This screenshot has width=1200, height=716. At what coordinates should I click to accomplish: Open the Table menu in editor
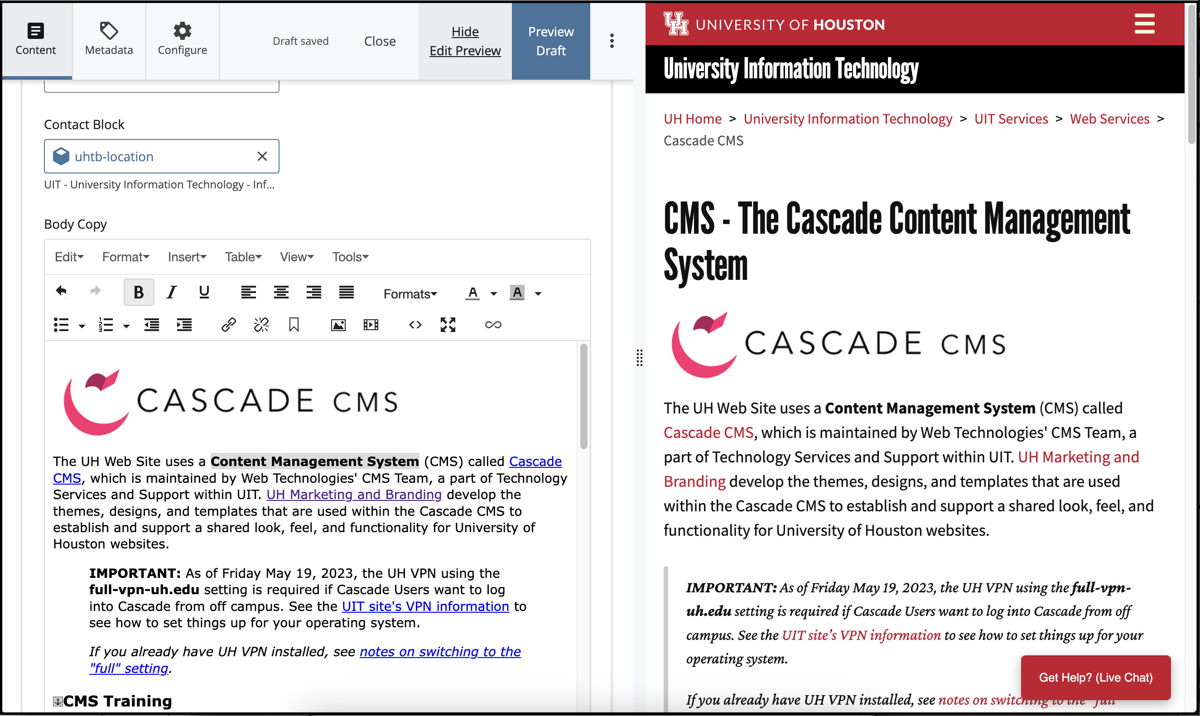tap(243, 257)
